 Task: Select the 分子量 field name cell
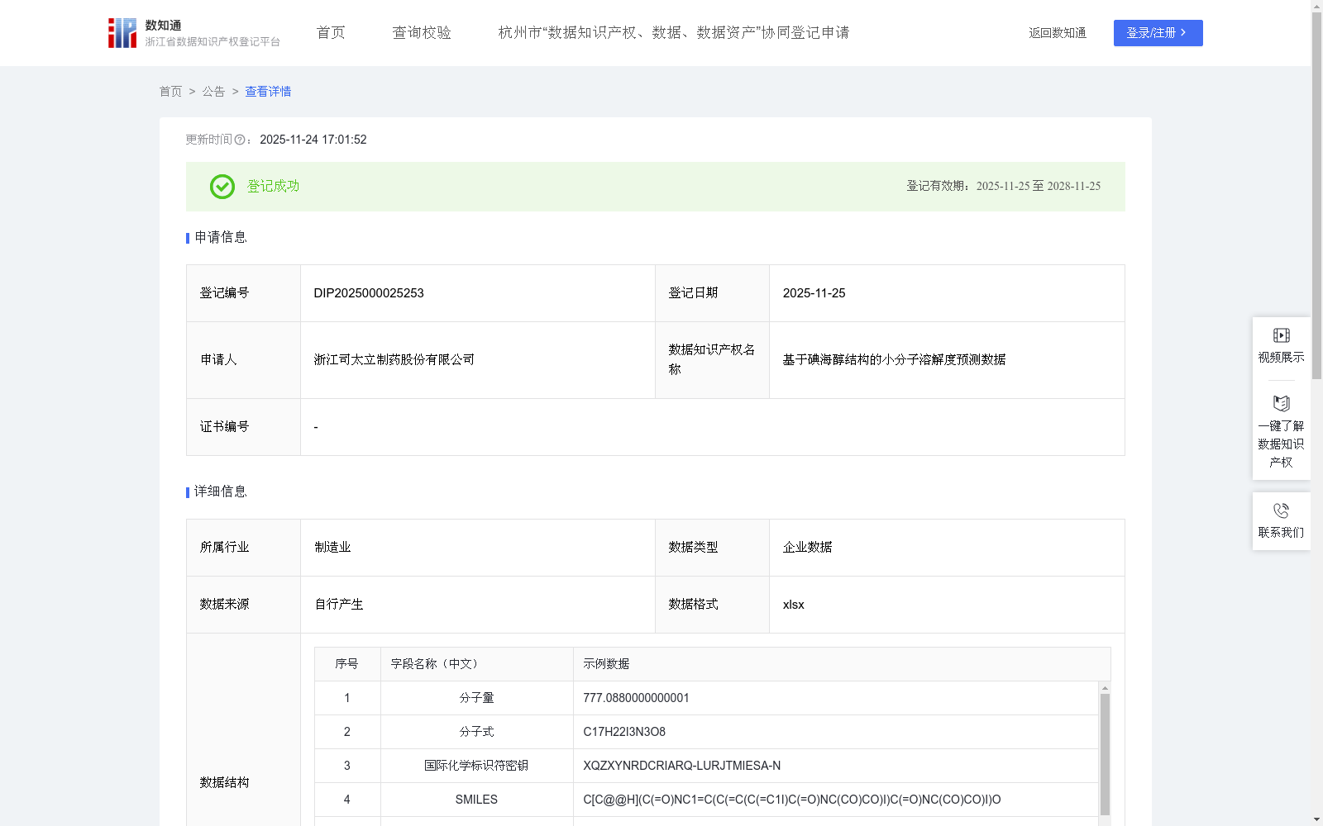click(x=477, y=698)
